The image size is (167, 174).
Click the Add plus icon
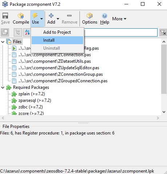coord(51,16)
